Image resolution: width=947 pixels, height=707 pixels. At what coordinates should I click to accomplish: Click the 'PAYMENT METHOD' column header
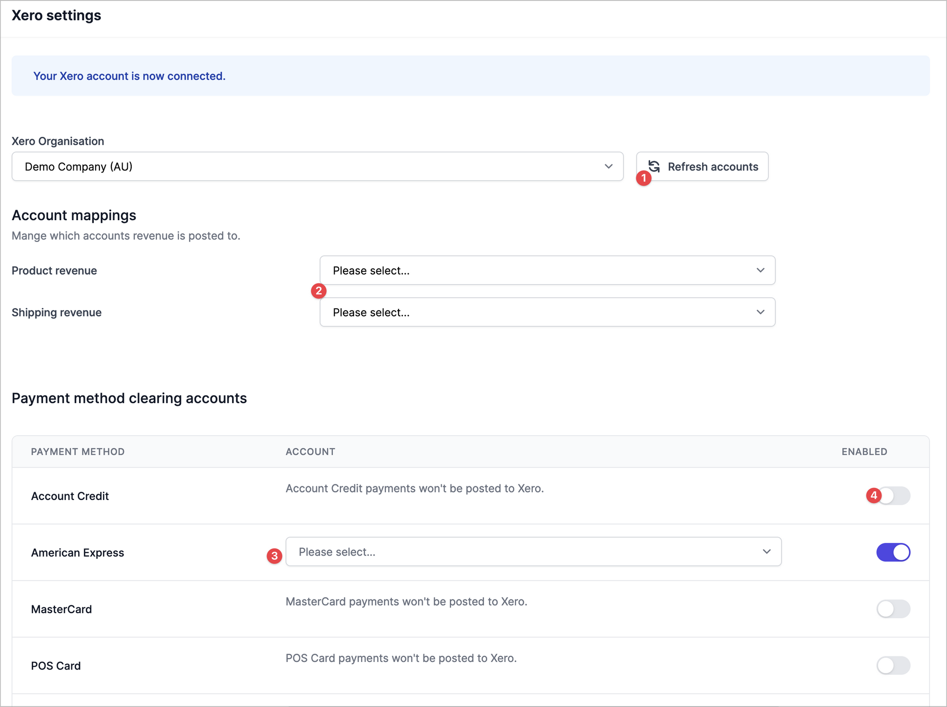pyautogui.click(x=78, y=452)
